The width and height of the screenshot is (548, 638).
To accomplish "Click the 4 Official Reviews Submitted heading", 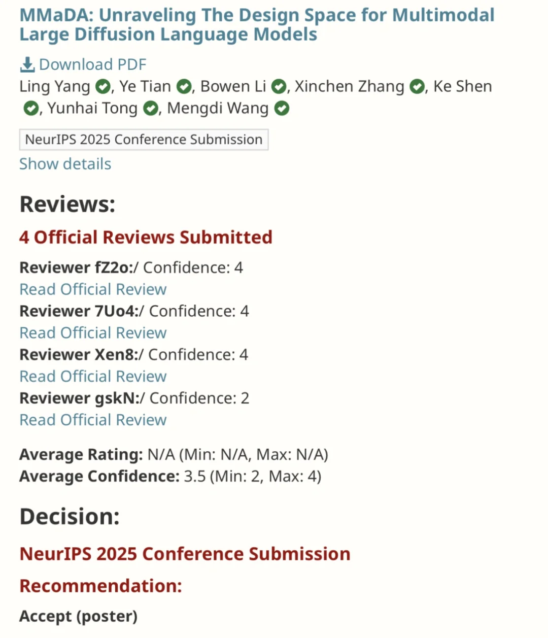I will 146,237.
